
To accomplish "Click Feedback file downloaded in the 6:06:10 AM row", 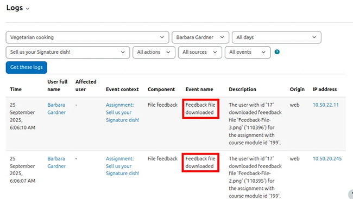I will pyautogui.click(x=200, y=108).
